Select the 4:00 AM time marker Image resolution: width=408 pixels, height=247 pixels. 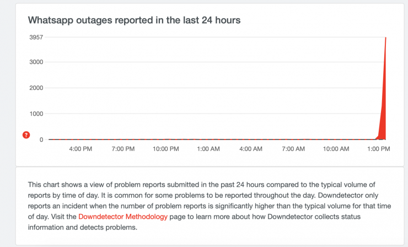pyautogui.click(x=250, y=149)
